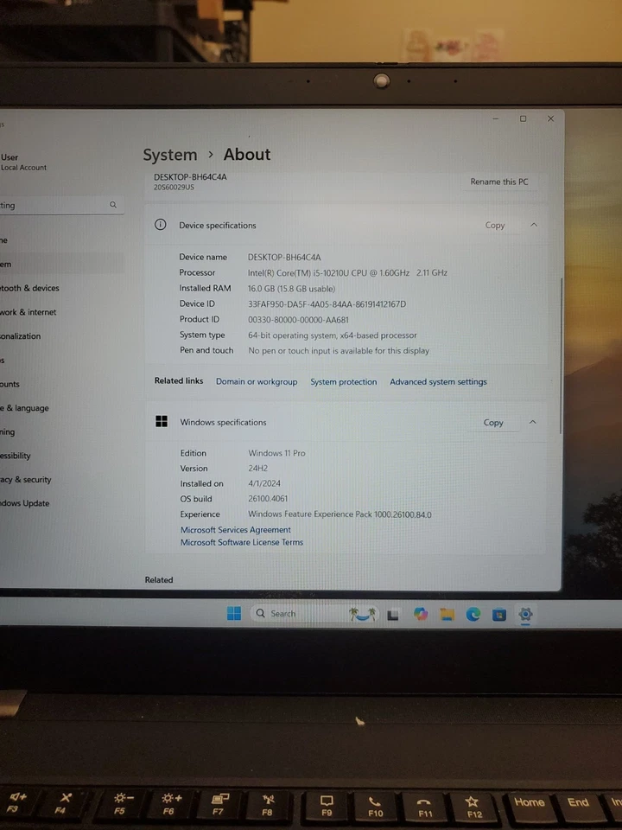Copy the Windows specifications
This screenshot has height=830, width=622.
pos(493,423)
